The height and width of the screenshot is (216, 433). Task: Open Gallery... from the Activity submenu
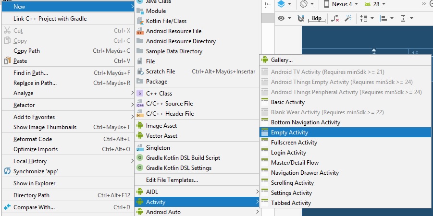tap(282, 60)
